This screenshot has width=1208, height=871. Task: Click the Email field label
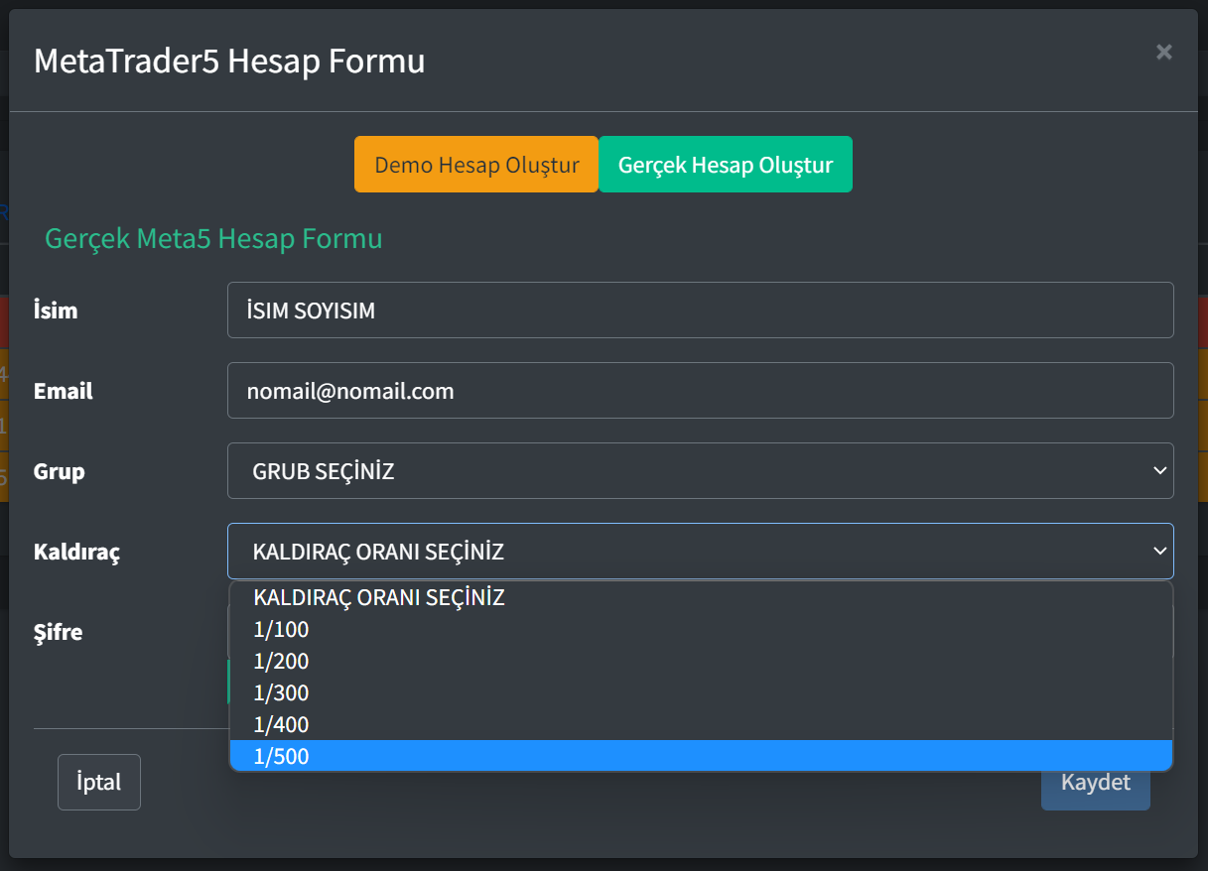pos(63,391)
